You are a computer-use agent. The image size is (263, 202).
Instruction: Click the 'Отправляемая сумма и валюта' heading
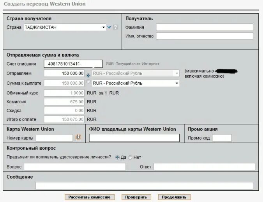pos(43,55)
